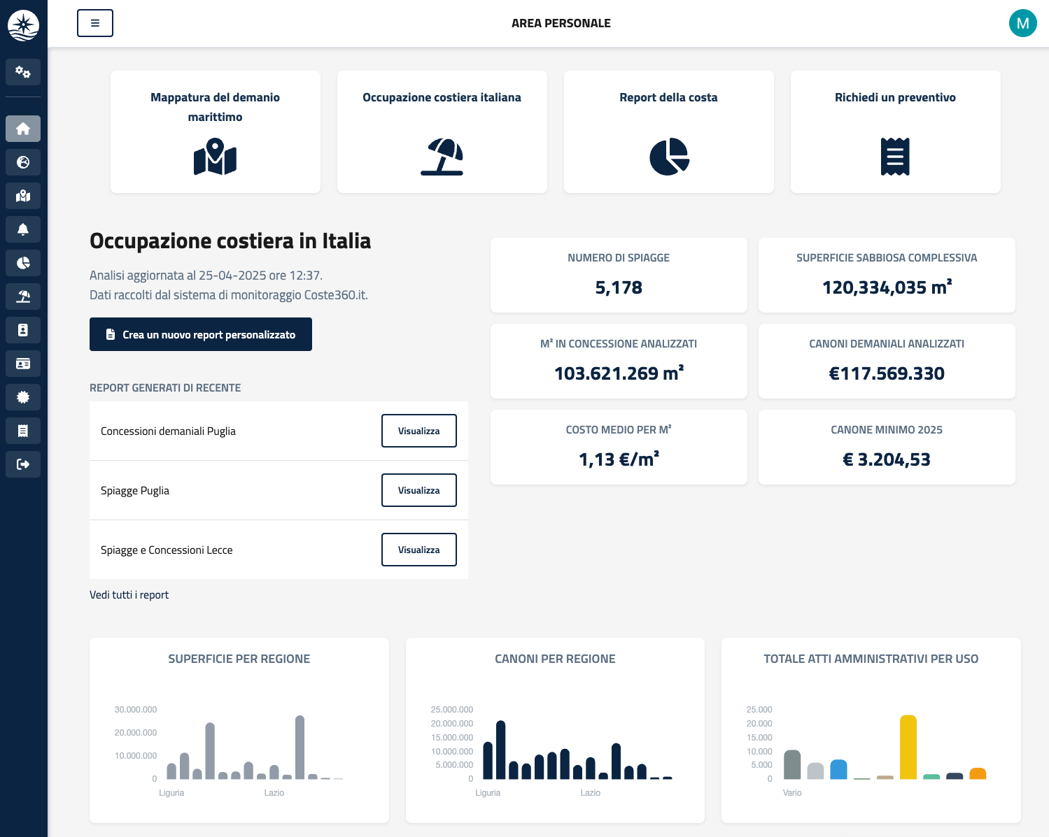Open the map marker icon in sidebar
Image resolution: width=1049 pixels, height=837 pixels.
click(x=23, y=196)
